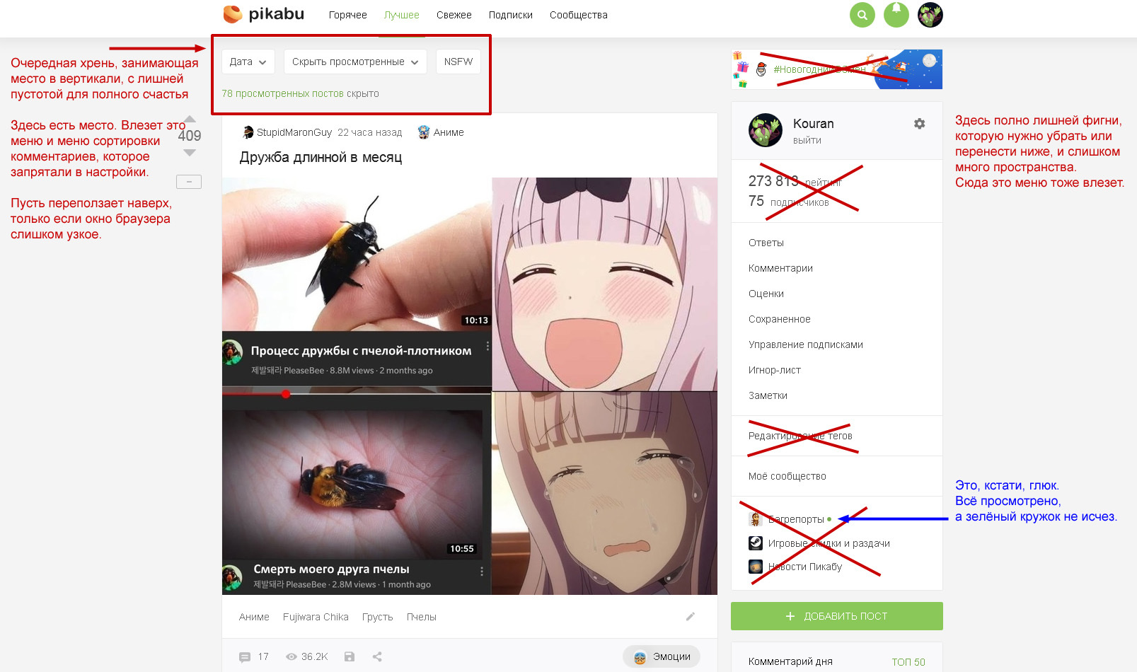Share the post using the share icon
This screenshot has height=672, width=1137.
(x=377, y=656)
